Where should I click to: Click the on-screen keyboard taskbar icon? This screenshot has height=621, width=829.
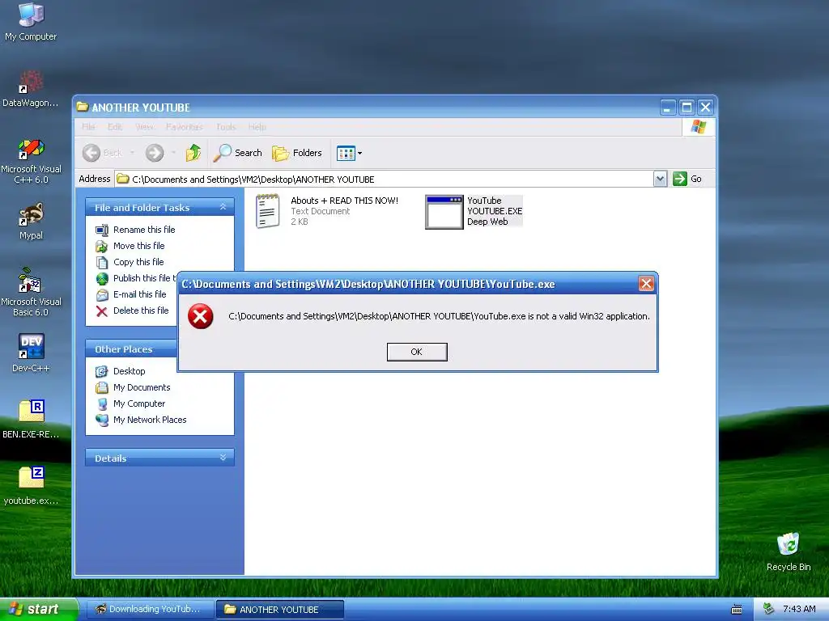click(737, 610)
